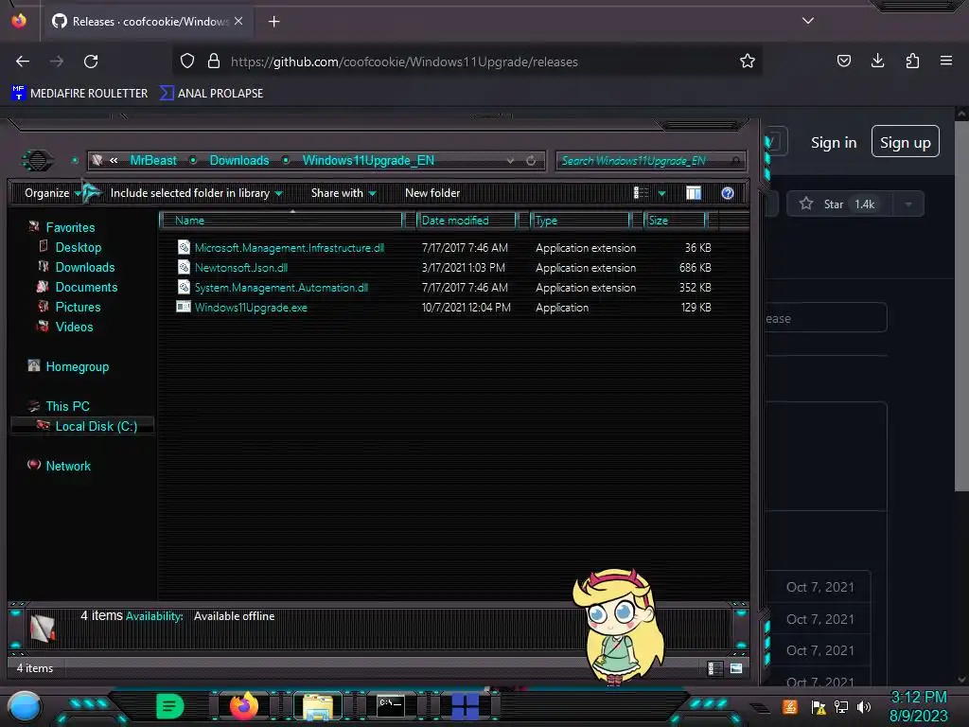This screenshot has height=727, width=969.
Task: Open Network in navigation pane
Action: pos(68,466)
